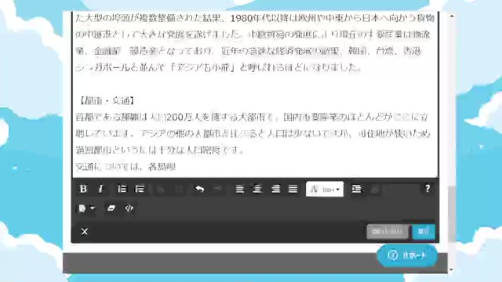
Task: Center align the paragraph
Action: (x=257, y=189)
